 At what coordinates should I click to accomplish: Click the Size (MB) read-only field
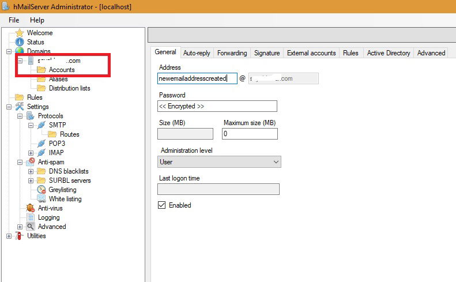pos(185,134)
